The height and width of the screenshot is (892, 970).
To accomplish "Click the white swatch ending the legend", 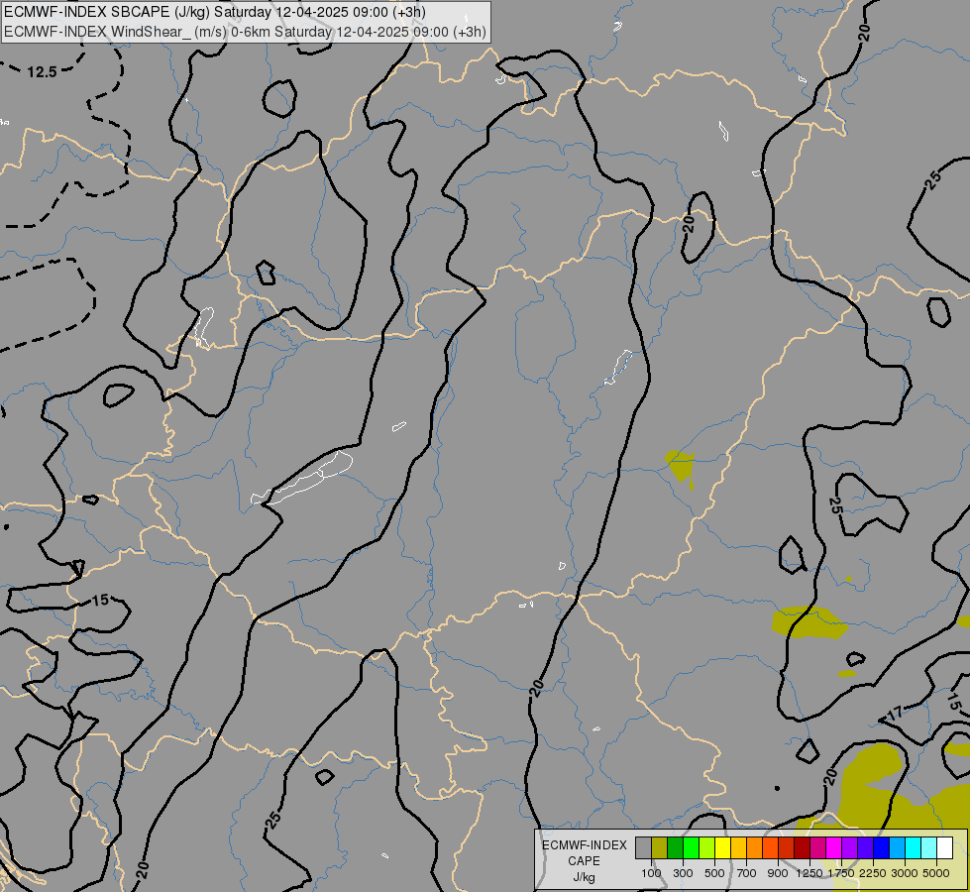I will click(944, 847).
